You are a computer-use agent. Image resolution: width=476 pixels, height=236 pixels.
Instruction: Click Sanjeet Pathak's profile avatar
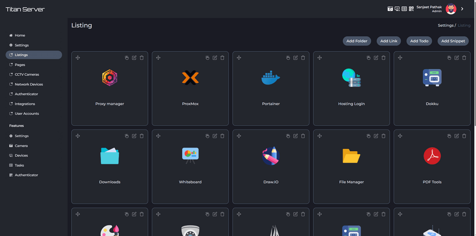451,9
